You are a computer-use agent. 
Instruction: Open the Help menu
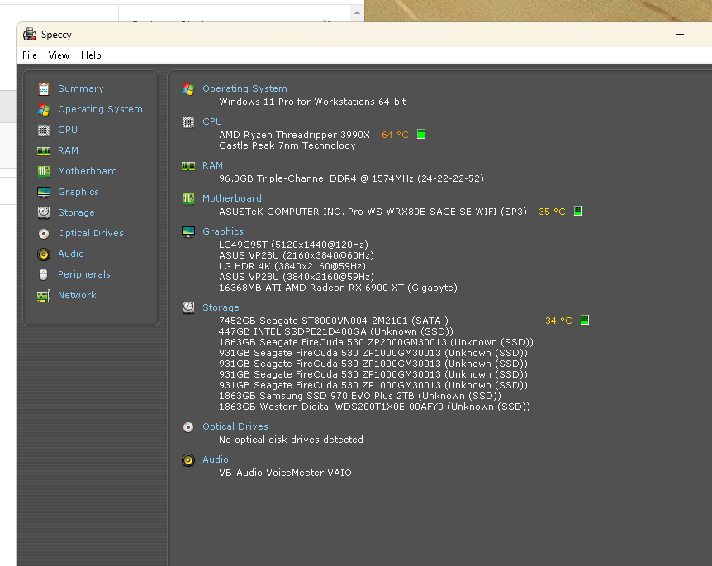tap(91, 55)
